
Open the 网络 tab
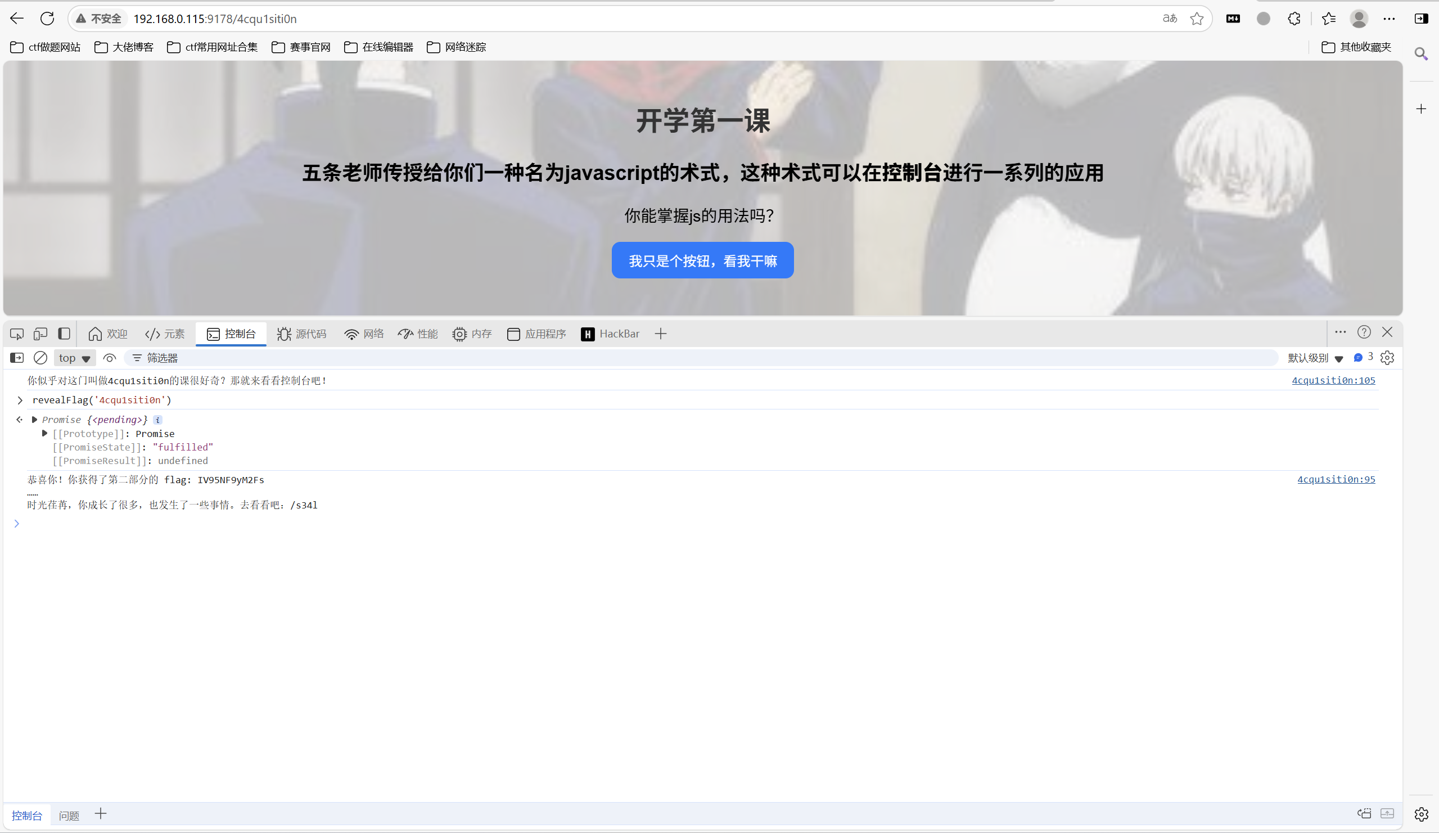pos(364,334)
